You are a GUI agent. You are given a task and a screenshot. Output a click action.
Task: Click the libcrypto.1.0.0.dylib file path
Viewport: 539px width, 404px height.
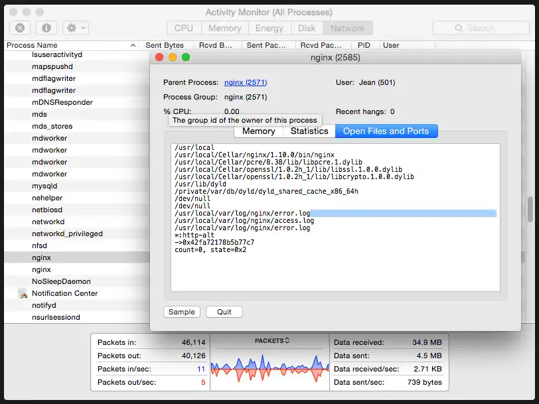point(294,176)
